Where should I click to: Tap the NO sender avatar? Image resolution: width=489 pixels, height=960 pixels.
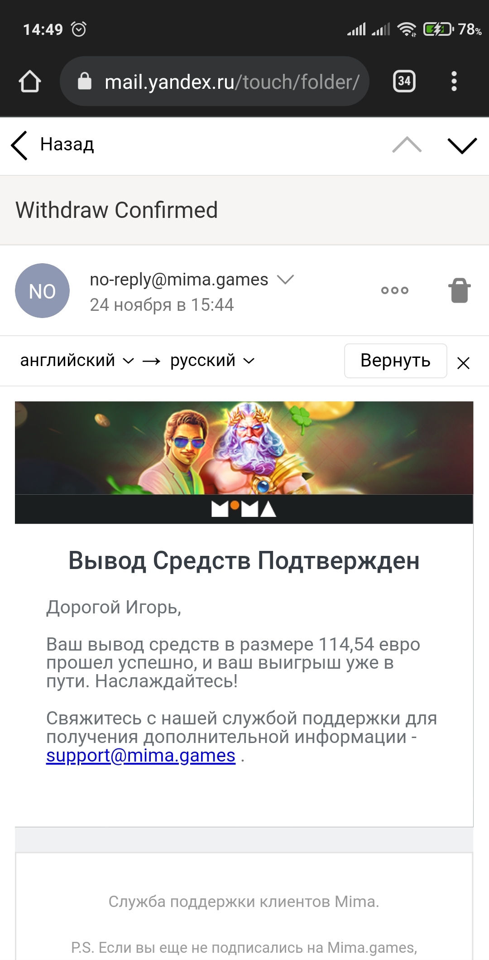click(x=42, y=290)
